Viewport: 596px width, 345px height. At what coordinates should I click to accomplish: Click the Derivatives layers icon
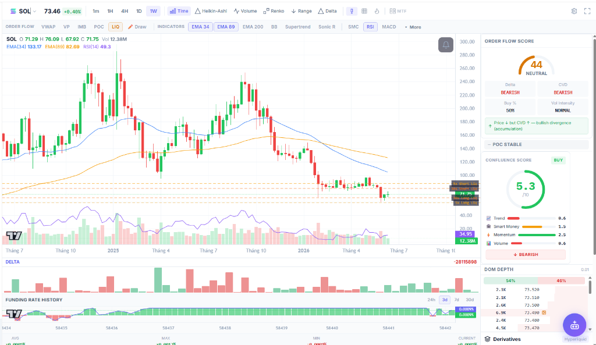tap(487, 339)
